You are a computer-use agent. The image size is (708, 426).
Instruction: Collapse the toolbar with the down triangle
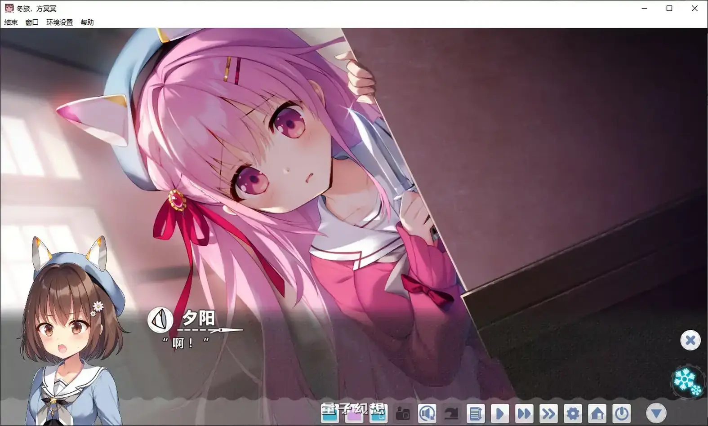(656, 413)
